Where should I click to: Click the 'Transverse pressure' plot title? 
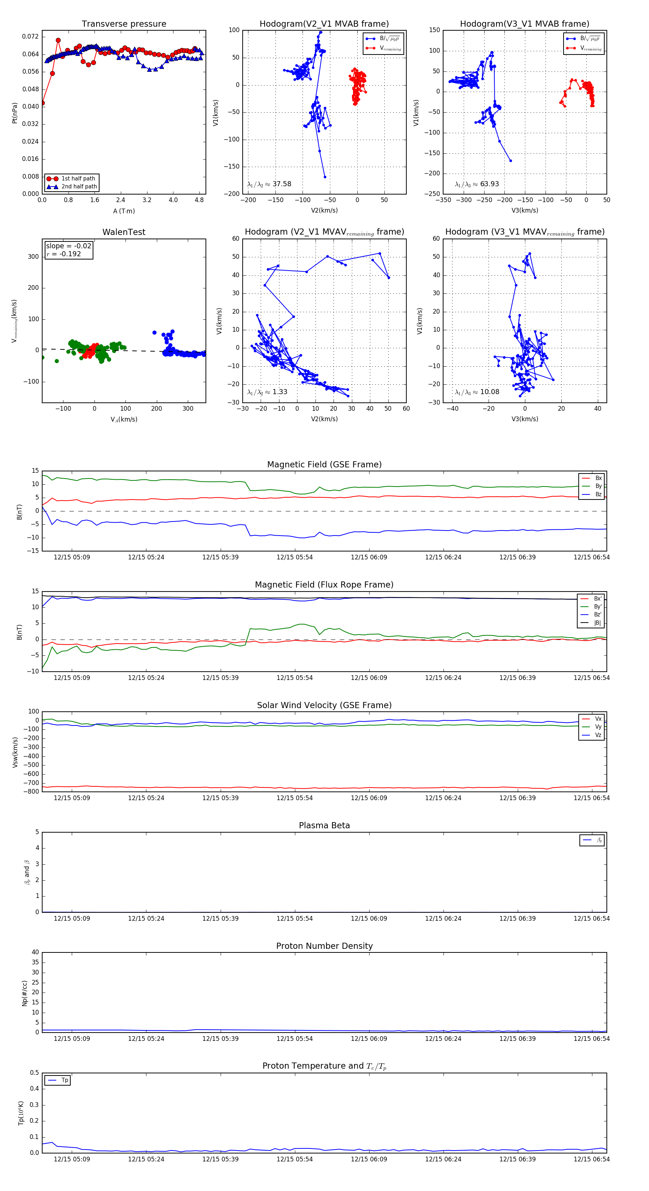[124, 23]
